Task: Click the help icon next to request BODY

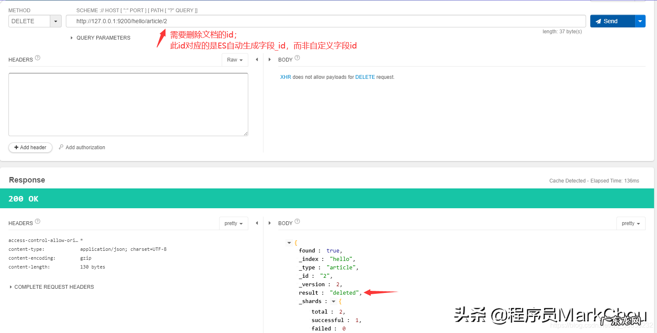Action: pyautogui.click(x=297, y=58)
